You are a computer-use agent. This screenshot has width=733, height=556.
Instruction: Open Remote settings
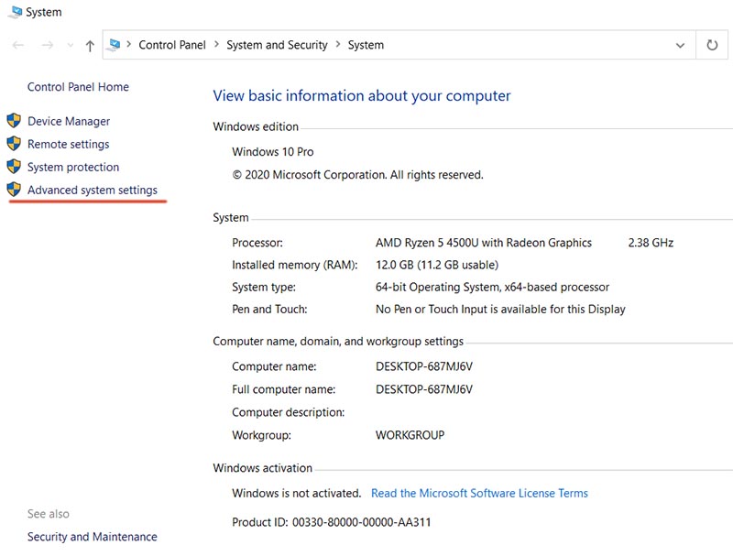click(68, 145)
